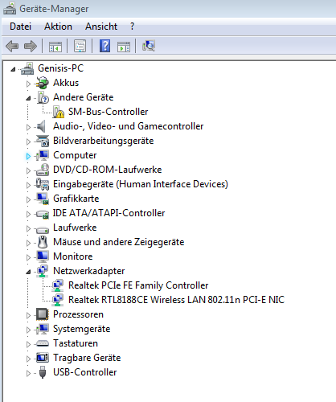
Task: Expand the Akkus category
Action: click(x=28, y=84)
